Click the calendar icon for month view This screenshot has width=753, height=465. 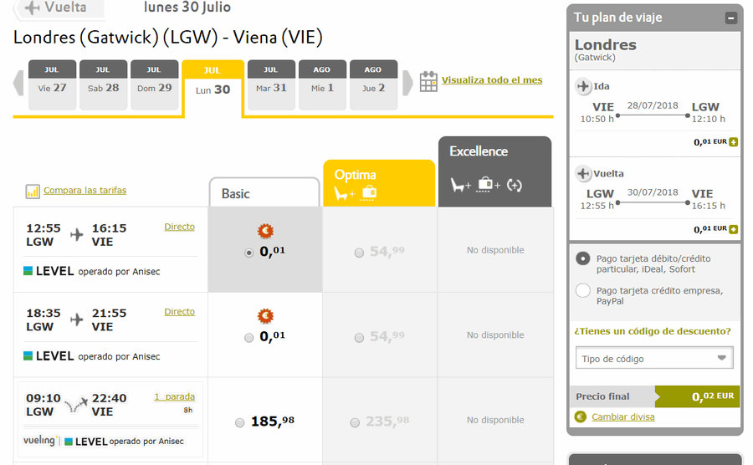428,82
